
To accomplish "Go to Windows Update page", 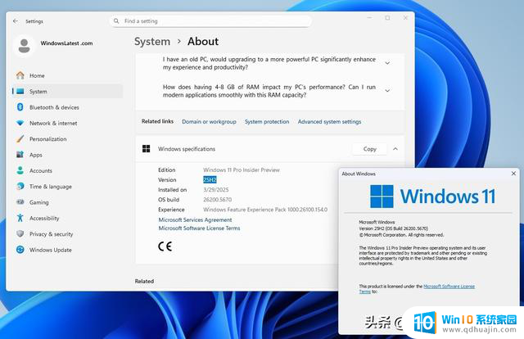I will pos(67,250).
